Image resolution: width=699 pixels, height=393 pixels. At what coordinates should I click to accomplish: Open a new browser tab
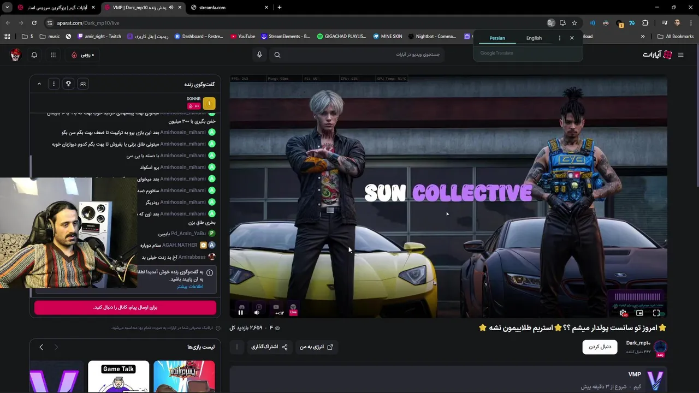(279, 8)
